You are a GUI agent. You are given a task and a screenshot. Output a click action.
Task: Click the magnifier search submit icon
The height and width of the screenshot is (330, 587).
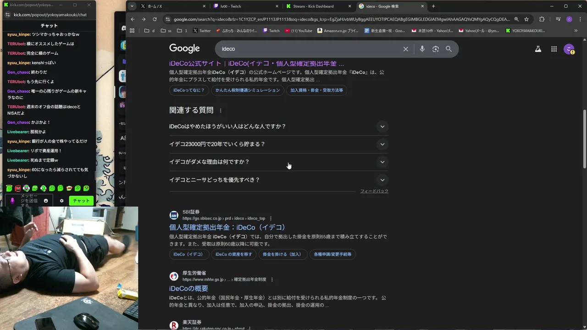(449, 49)
